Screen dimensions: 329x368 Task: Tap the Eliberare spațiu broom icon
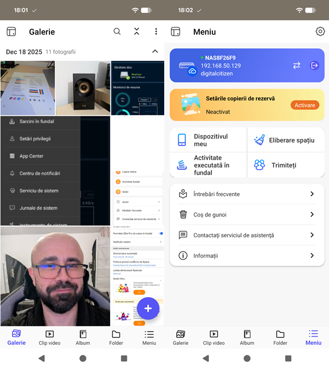(260, 140)
